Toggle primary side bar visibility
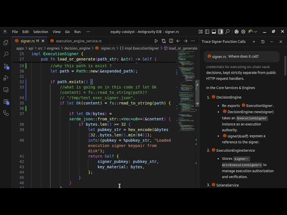This screenshot has height=215, width=287. click(x=207, y=32)
